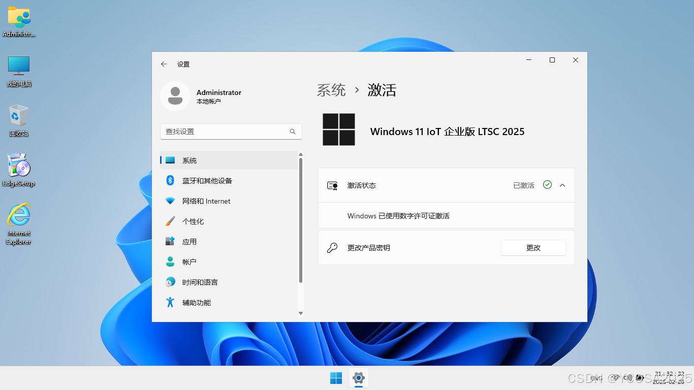Screen dimensions: 694x390
Task: Click the activation certificate icon for 激活状态
Action: pyautogui.click(x=332, y=185)
